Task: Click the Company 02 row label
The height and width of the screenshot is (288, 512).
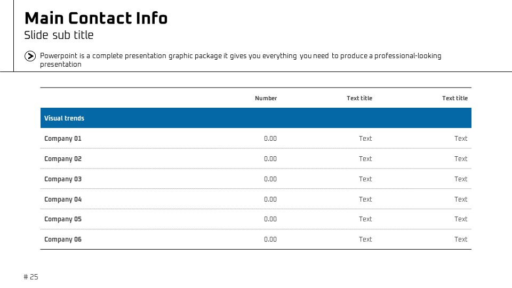Action: click(63, 159)
